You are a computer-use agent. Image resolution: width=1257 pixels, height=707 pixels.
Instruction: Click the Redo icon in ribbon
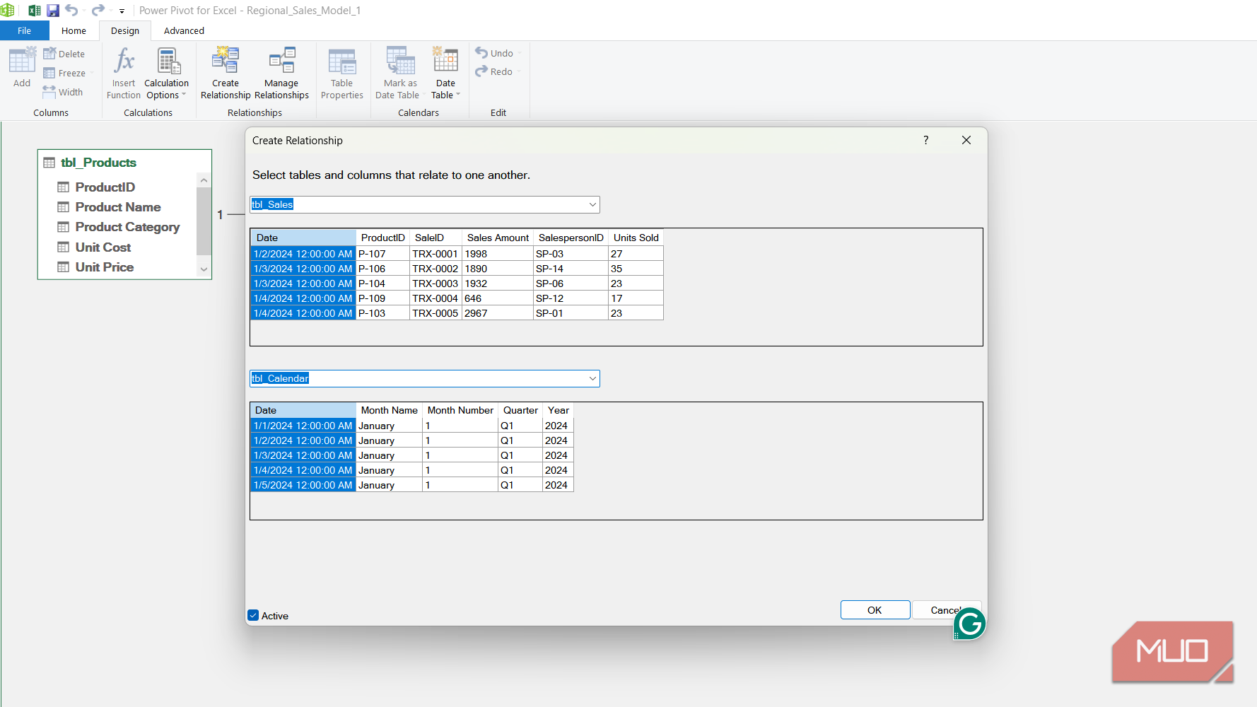tap(481, 71)
